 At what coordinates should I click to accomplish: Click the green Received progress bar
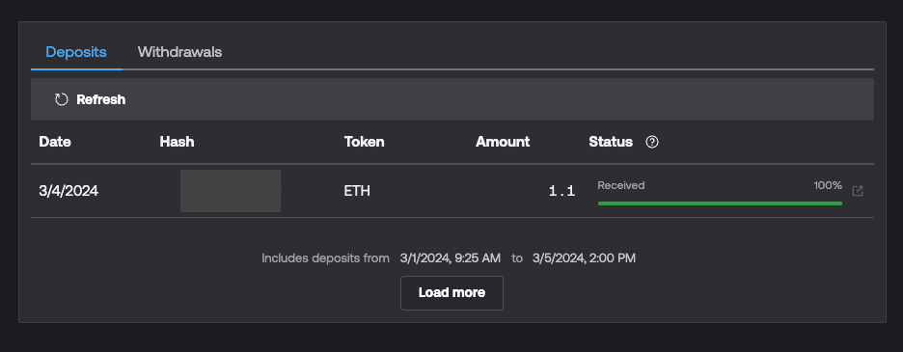(x=720, y=203)
